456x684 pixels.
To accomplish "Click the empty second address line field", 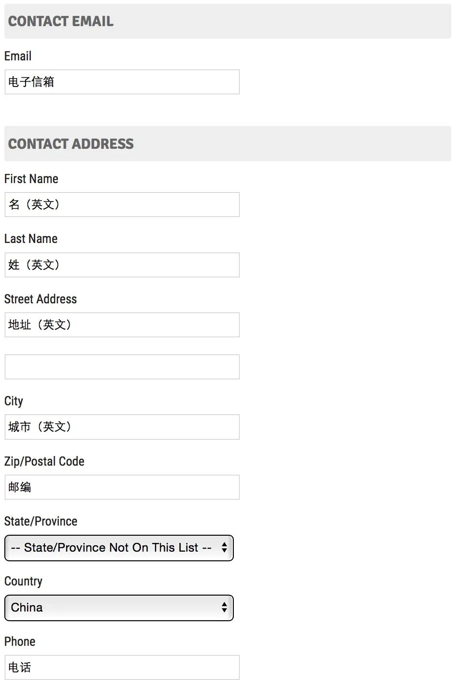I will coord(122,367).
